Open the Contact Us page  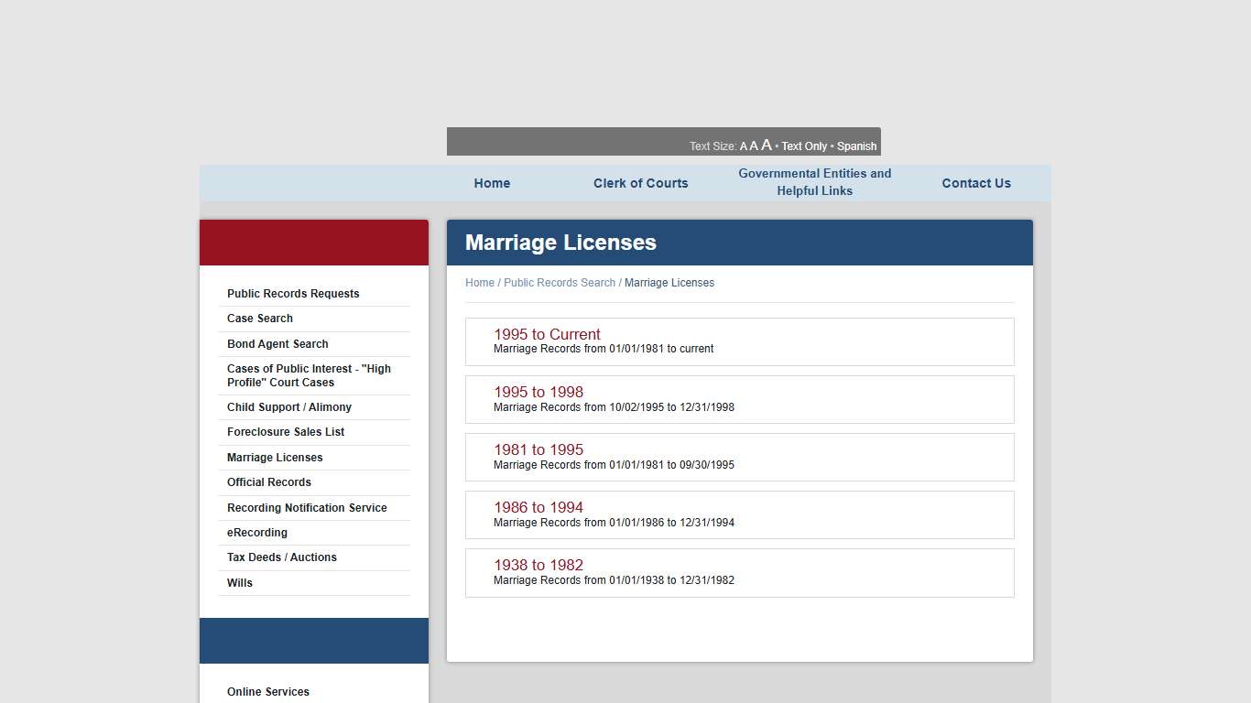click(976, 183)
